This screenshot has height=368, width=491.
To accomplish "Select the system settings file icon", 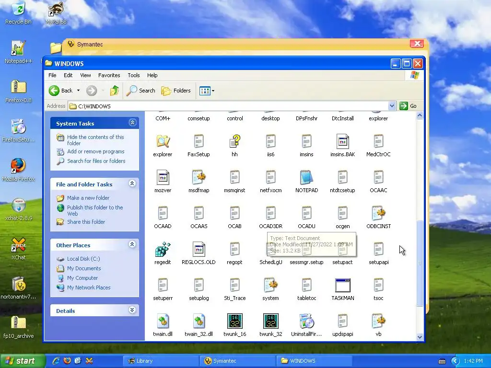I will tap(270, 285).
